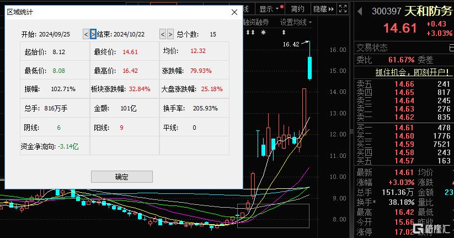
Task: Click the 资金净流向 value -3.14亿
Action: [x=68, y=147]
